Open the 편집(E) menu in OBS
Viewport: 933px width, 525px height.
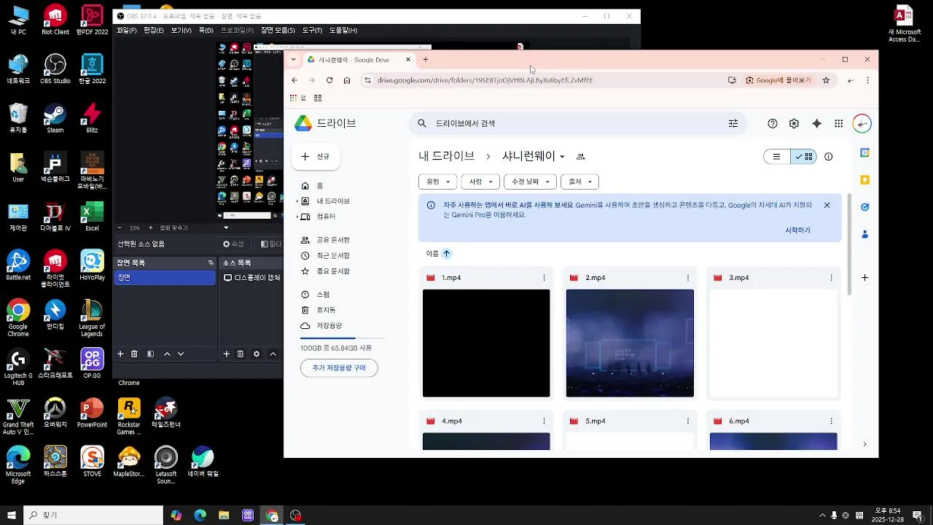point(154,31)
